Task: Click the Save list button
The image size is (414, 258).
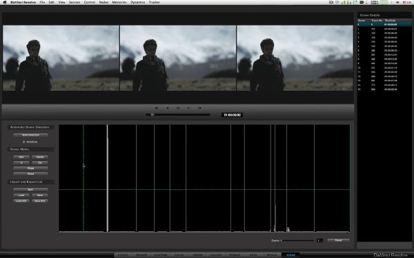Action: [x=40, y=195]
